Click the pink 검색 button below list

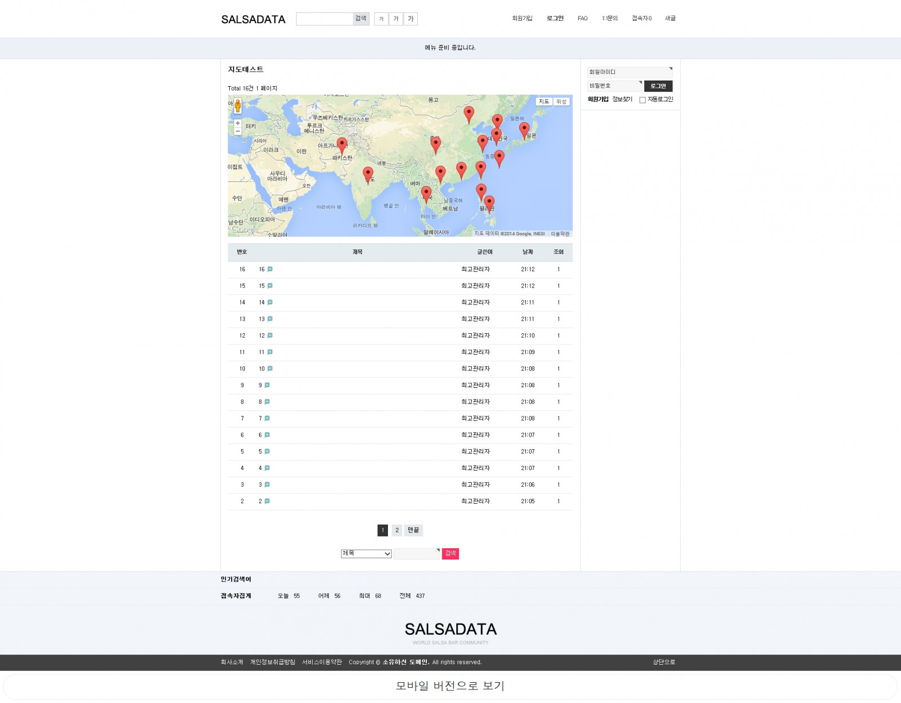coord(450,554)
